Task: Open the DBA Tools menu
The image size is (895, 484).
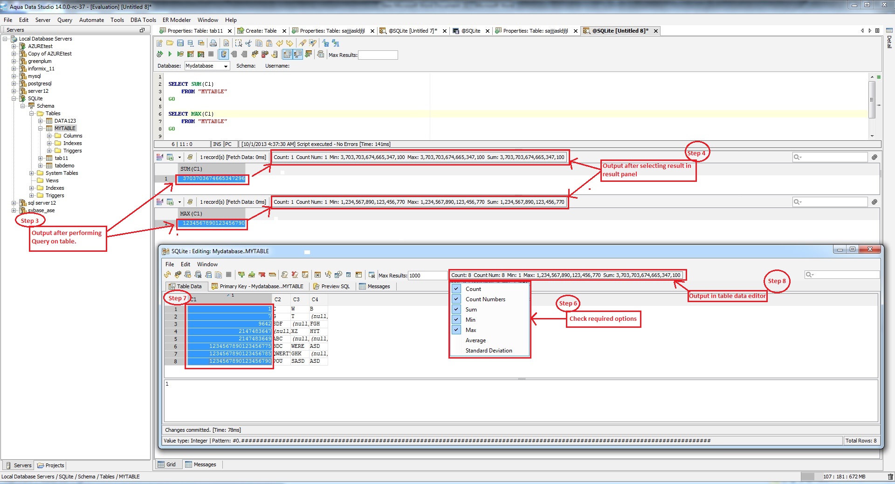Action: [x=143, y=20]
